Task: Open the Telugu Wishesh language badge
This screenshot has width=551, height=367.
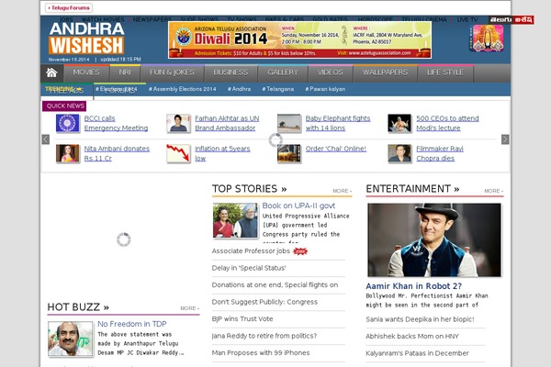Action: click(x=512, y=19)
